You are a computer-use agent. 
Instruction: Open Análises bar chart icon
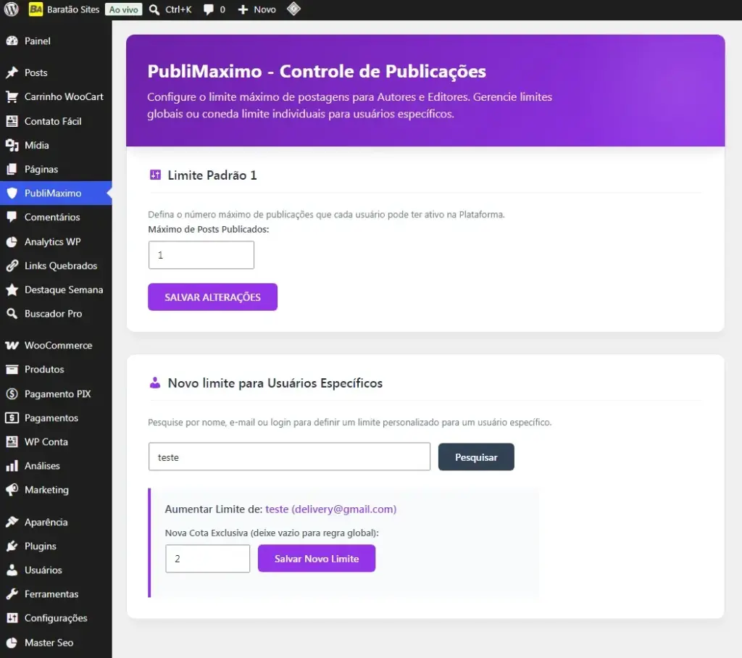pyautogui.click(x=12, y=466)
